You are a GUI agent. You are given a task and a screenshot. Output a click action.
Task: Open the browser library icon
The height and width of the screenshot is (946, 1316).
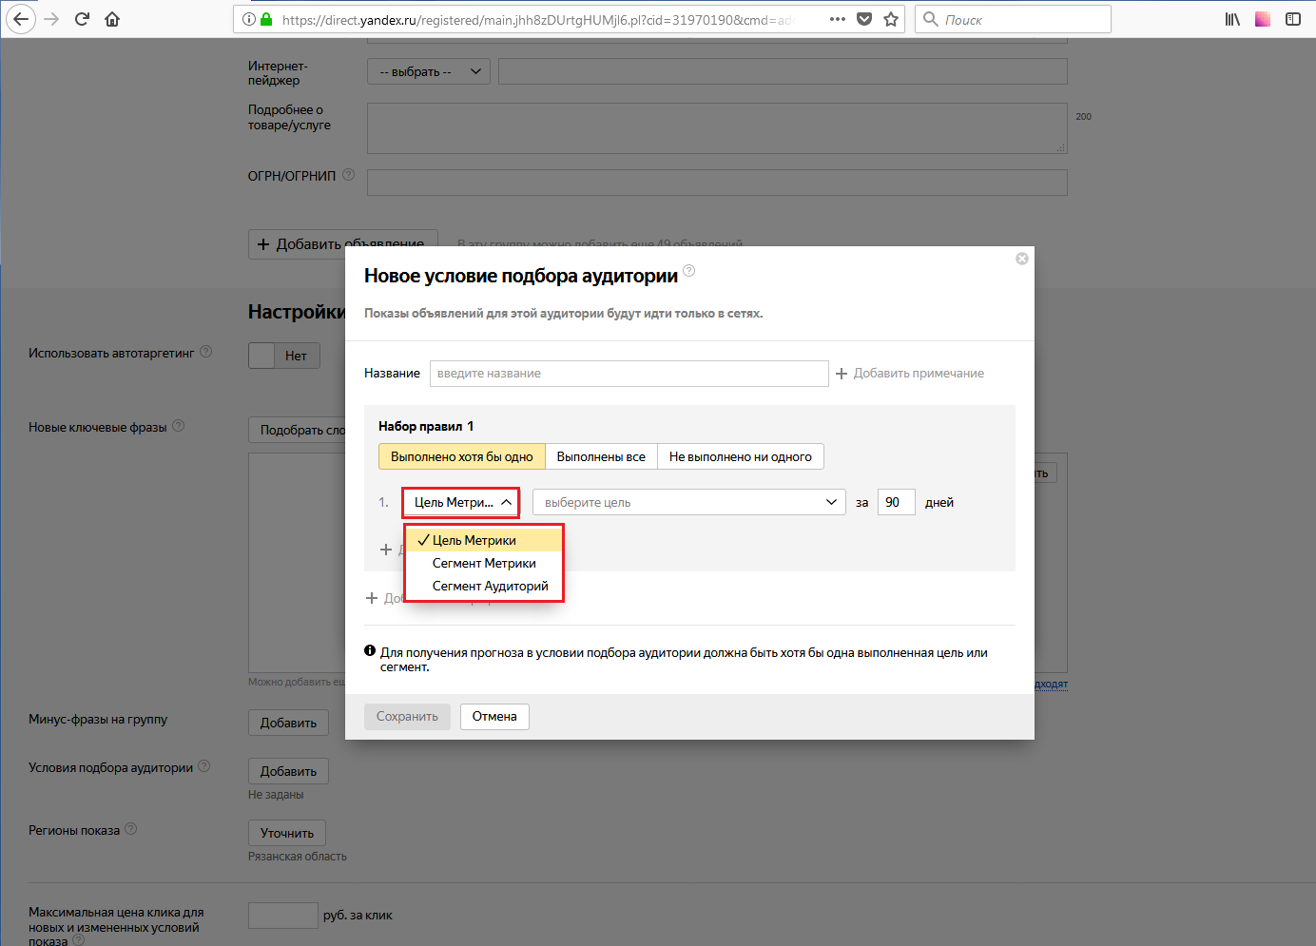pos(1232,19)
